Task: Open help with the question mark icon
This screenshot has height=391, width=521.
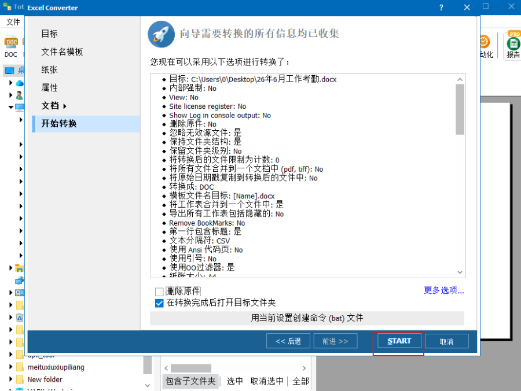Action: coord(441,8)
